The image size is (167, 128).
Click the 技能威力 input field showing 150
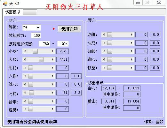[36, 35]
